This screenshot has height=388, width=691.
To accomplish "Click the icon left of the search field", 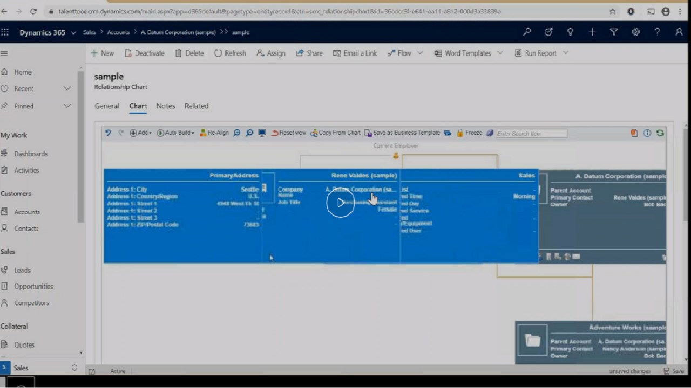I will pos(490,133).
